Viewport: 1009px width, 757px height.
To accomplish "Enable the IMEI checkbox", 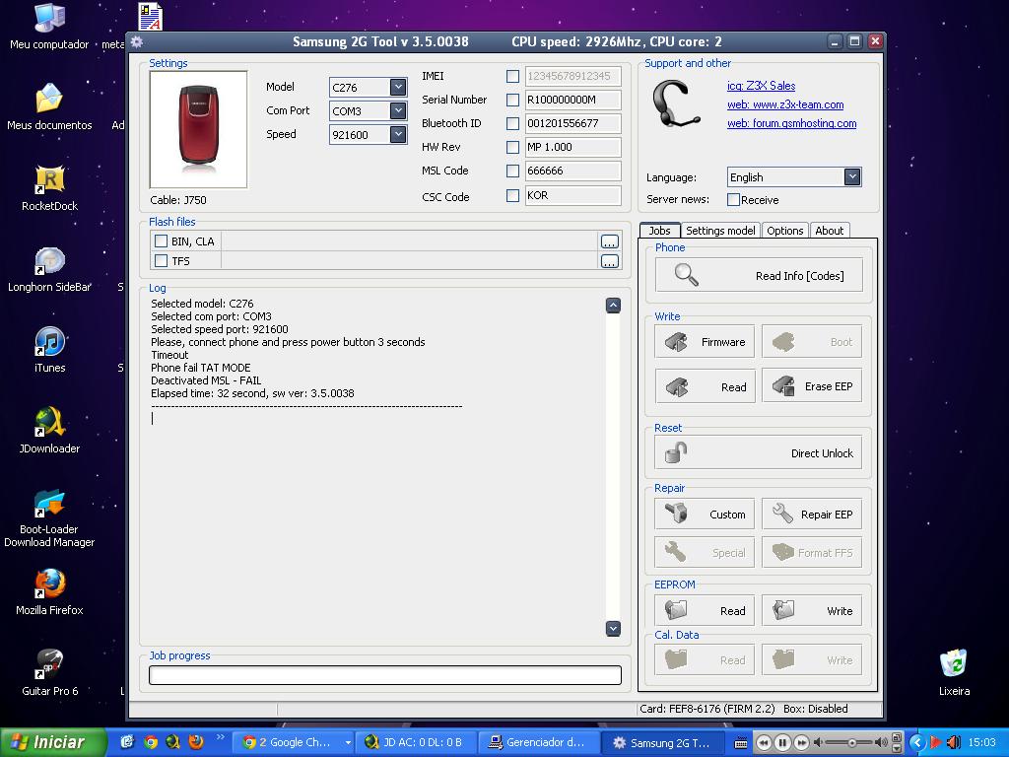I will (512, 76).
